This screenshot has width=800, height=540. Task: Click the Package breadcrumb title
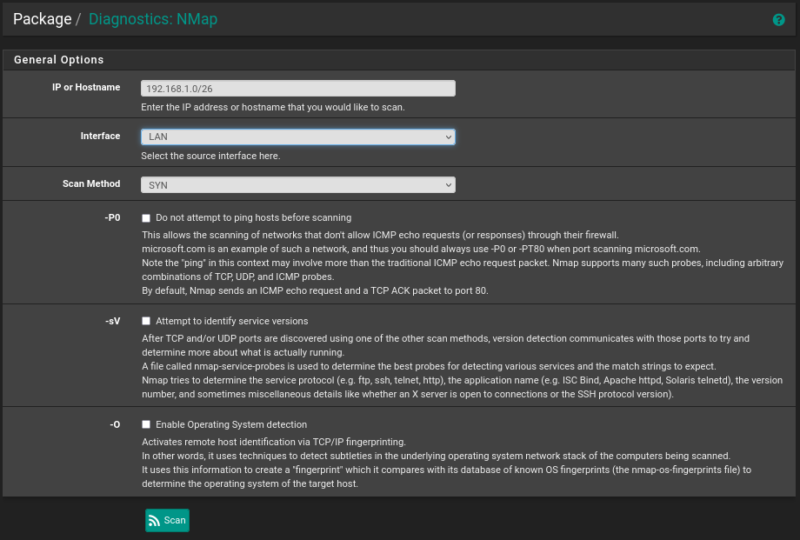[x=42, y=19]
